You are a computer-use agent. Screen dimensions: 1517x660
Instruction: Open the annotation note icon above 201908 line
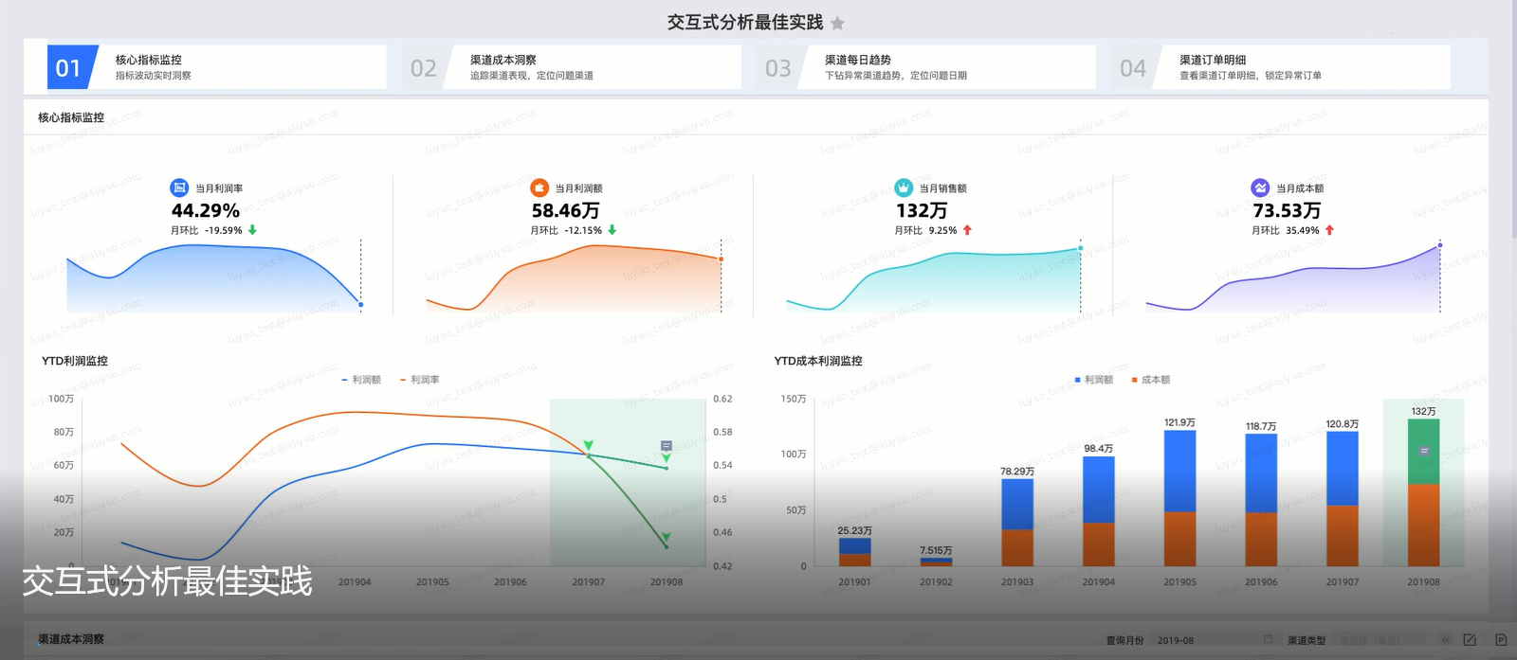pos(667,445)
